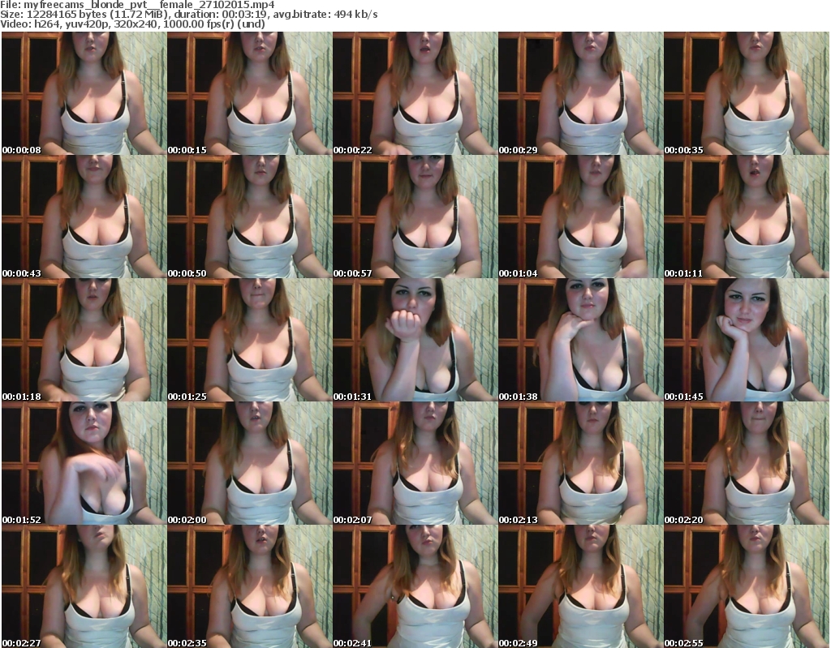This screenshot has width=831, height=648.
Task: Select the frame marked 00:02:07
Action: (415, 464)
